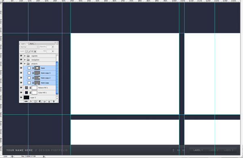Screen dimensions: 243x158
Task: Toggle lock all padlock icon
Action: tap(35, 51)
